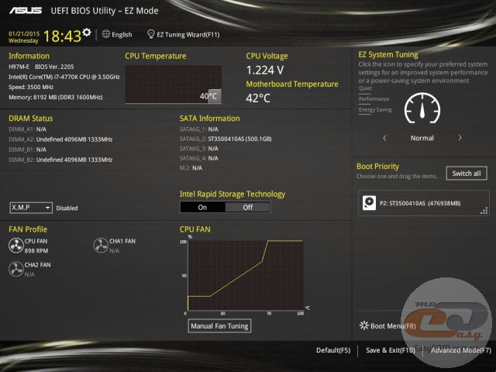Enter Advanced Mode(F7)
Image resolution: width=496 pixels, height=372 pixels.
(461, 350)
